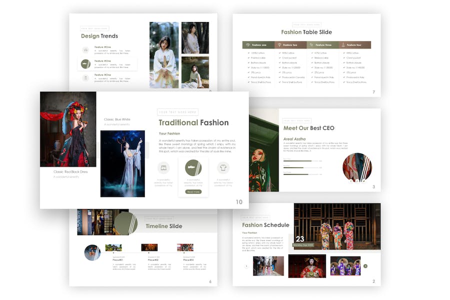Viewport: 450px width, 300px height.
Task: Click the highlighted middle icon in Design Trends list
Action: tap(85, 63)
